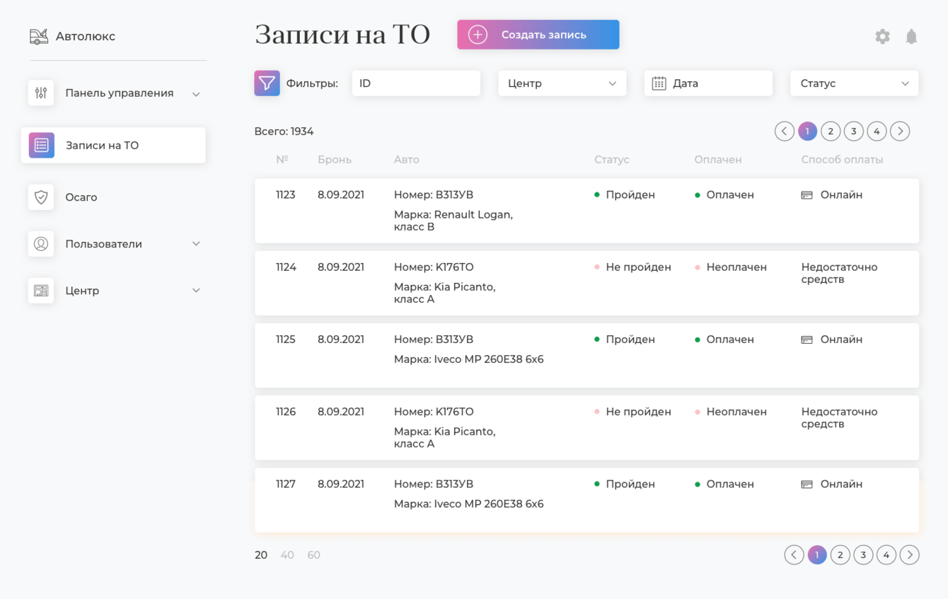Click card payment icon in row 1127

point(807,484)
